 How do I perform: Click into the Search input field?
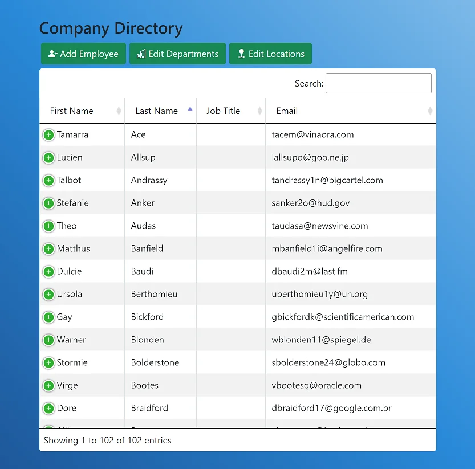point(378,83)
